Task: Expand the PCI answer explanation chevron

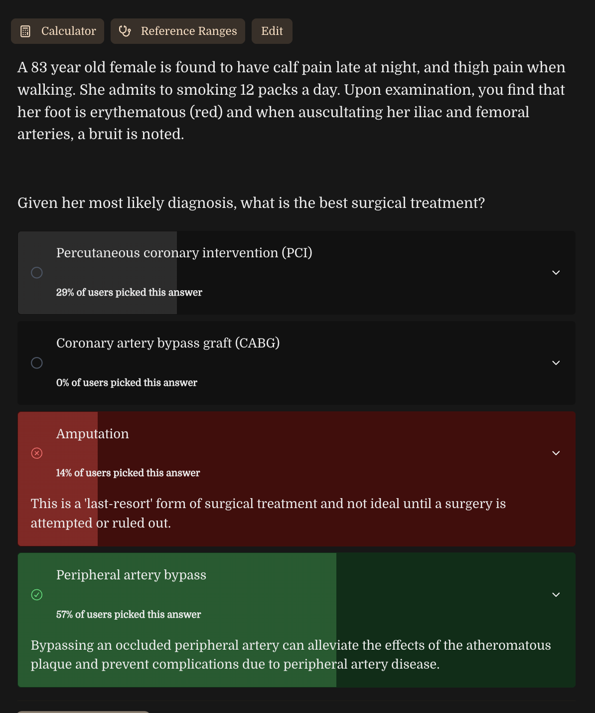Action: (x=556, y=273)
